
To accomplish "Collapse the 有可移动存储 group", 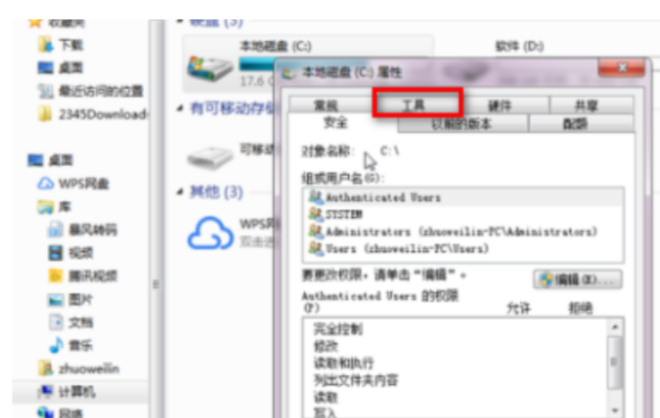I will (180, 108).
